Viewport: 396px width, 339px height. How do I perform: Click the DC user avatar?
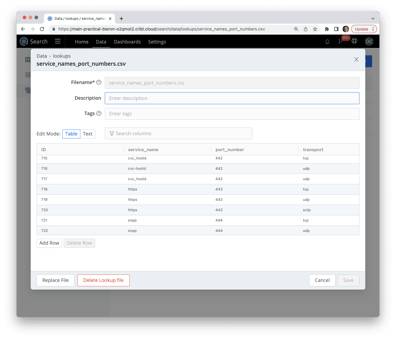(x=369, y=41)
